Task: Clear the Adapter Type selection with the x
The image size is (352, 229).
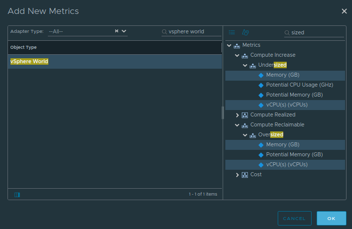Action: [117, 31]
